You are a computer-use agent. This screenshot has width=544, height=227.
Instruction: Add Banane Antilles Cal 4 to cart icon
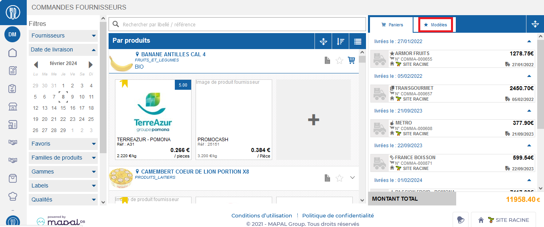[351, 60]
